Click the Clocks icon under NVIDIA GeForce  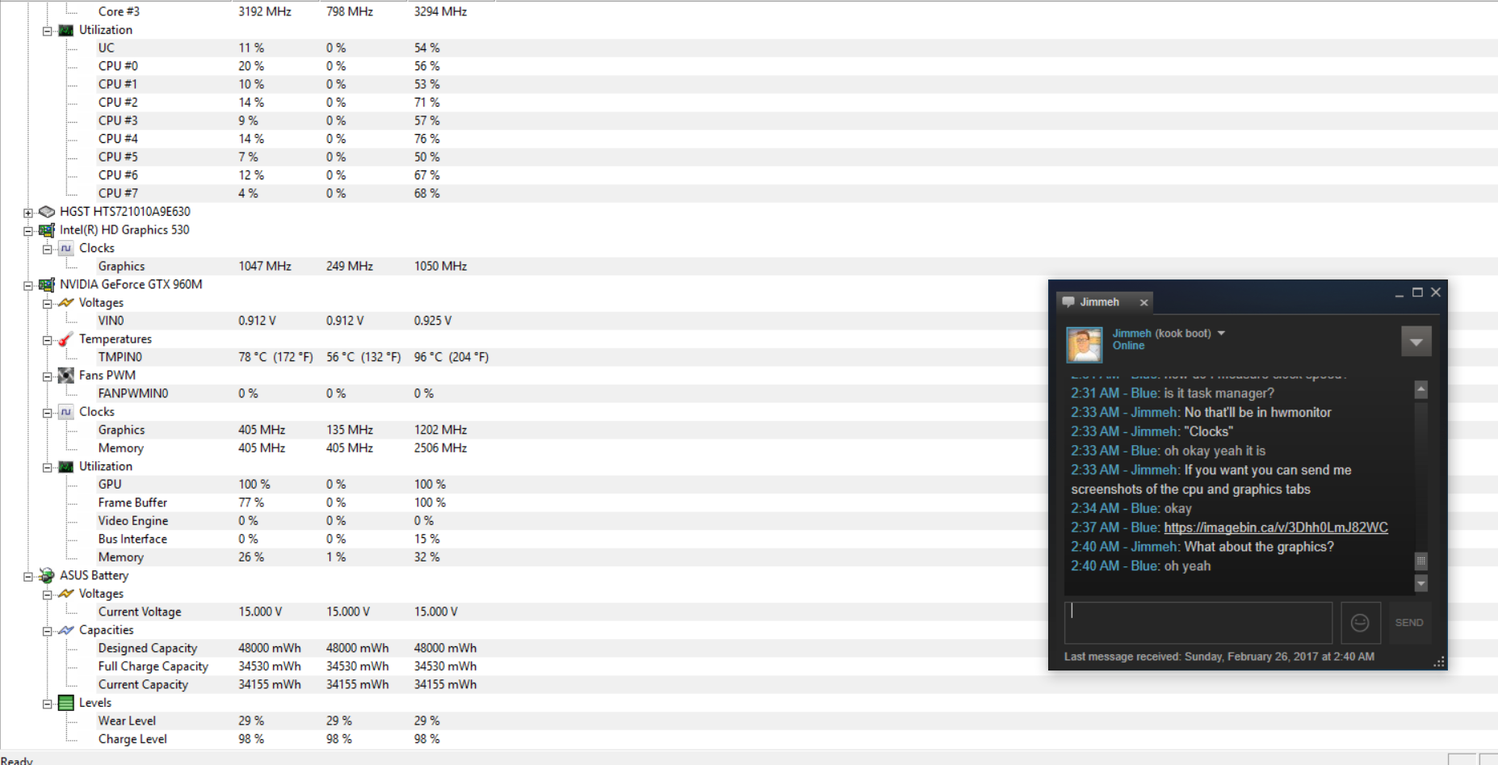coord(66,412)
